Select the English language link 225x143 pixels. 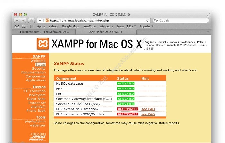[149, 42]
